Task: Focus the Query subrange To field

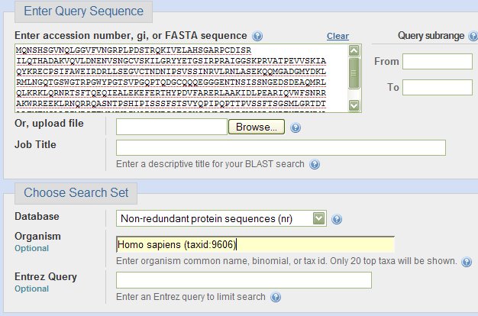Action: coord(438,88)
